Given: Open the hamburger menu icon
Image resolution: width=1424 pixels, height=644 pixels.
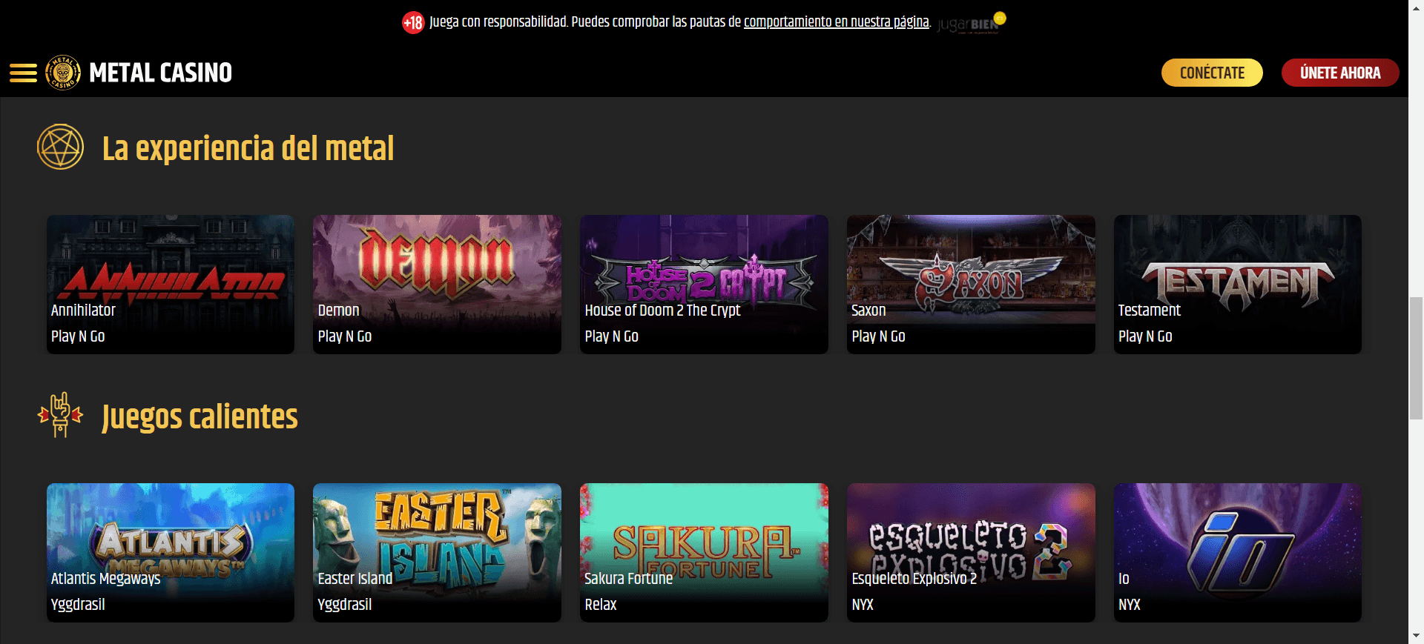Looking at the screenshot, I should pos(23,73).
